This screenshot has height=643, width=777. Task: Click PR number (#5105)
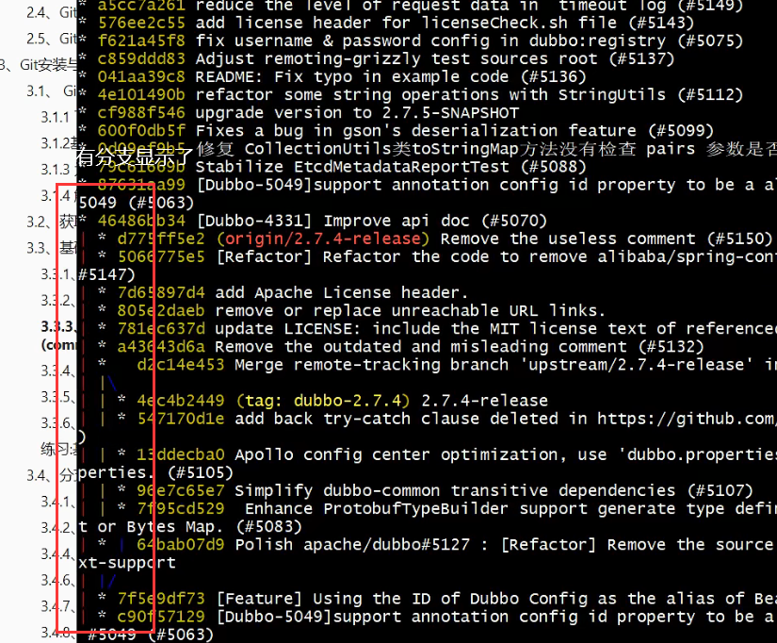(201, 473)
